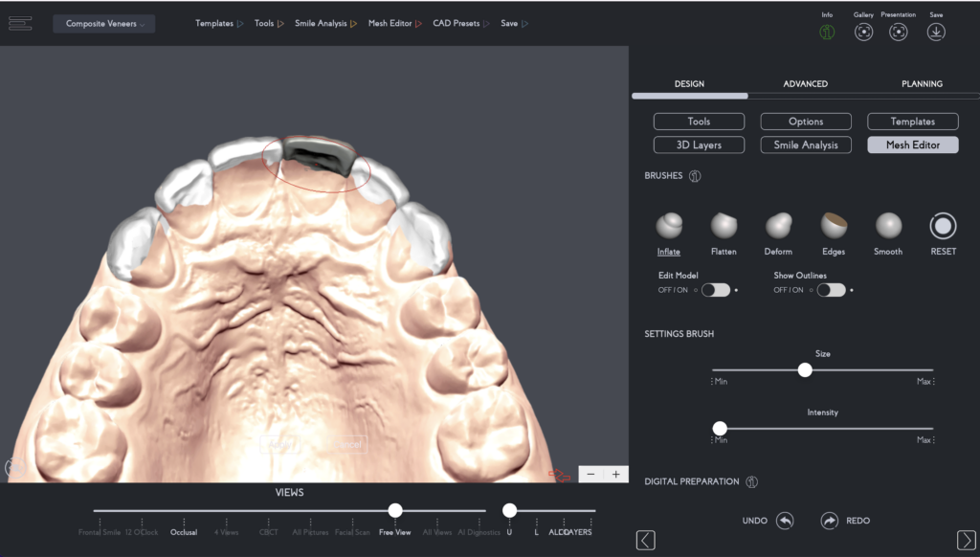Pick the Edges brush
Image resolution: width=980 pixels, height=557 pixels.
pos(834,226)
